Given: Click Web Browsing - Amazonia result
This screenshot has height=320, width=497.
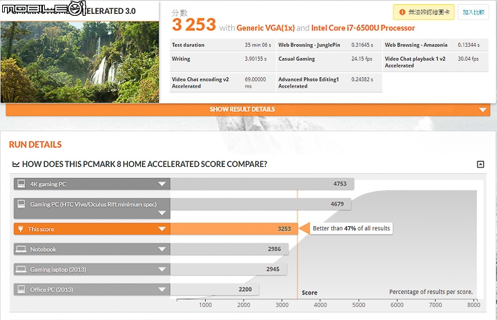Looking at the screenshot, I should point(436,45).
